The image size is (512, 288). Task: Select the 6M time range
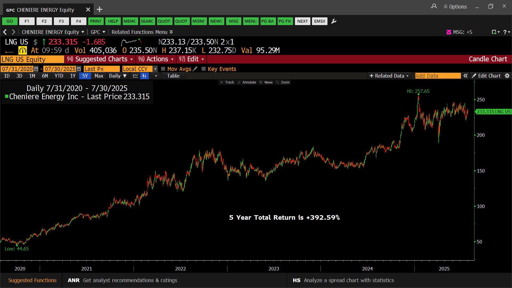[x=45, y=76]
